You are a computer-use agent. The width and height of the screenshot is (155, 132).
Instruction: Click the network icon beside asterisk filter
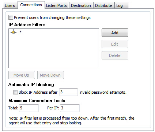[14, 32]
